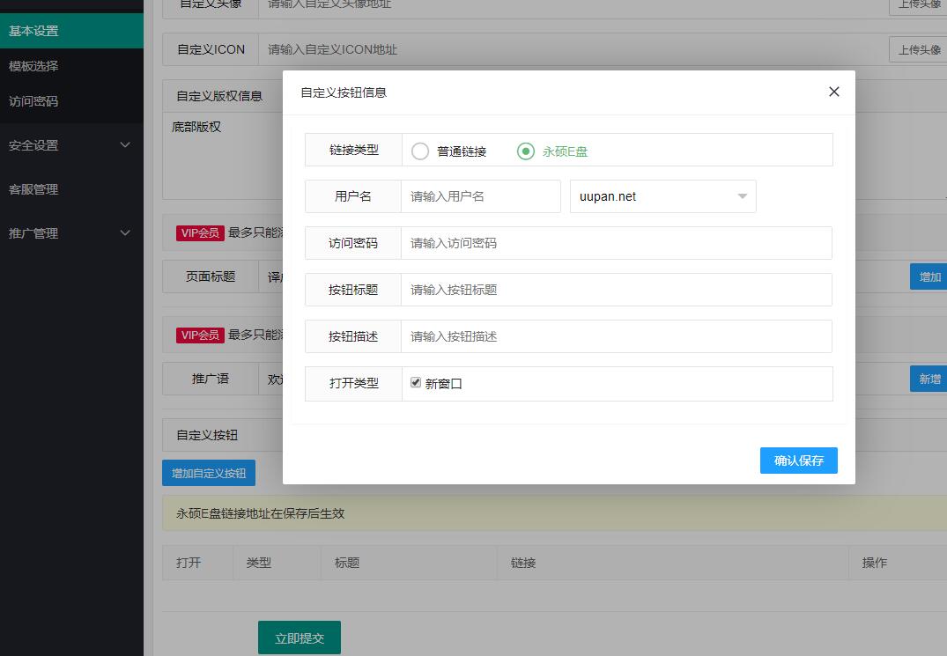Toggle the 新窗口 checkbox

(x=416, y=383)
